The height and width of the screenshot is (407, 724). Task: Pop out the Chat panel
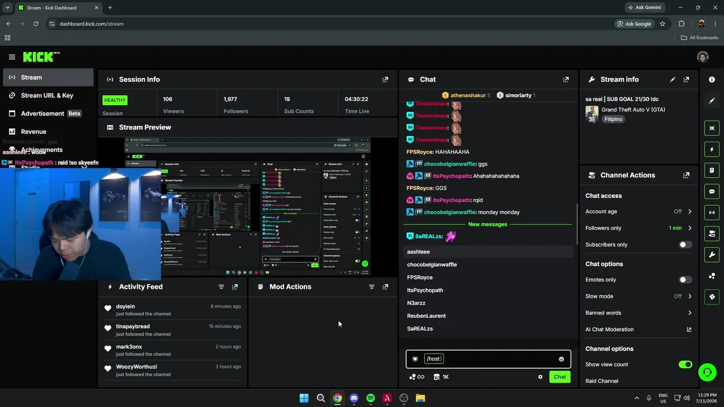coord(566,80)
